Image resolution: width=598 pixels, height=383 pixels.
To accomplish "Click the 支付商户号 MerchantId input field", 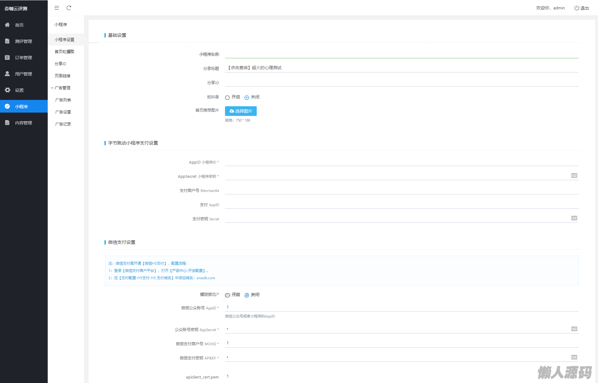I will 401,190.
